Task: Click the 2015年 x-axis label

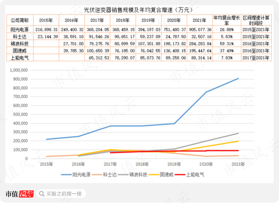Action: click(x=46, y=164)
